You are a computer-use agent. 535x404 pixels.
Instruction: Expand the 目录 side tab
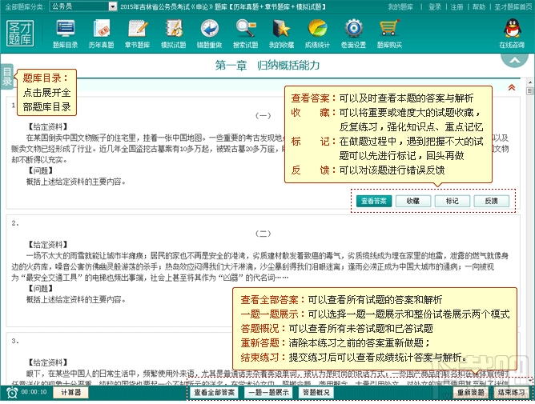coord(7,77)
